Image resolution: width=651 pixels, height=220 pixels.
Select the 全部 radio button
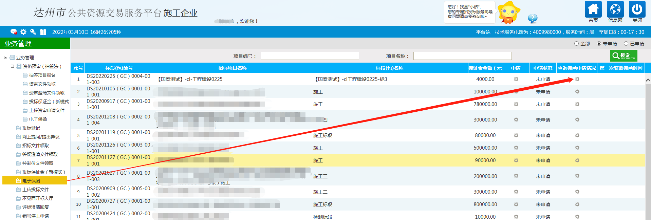[576, 44]
